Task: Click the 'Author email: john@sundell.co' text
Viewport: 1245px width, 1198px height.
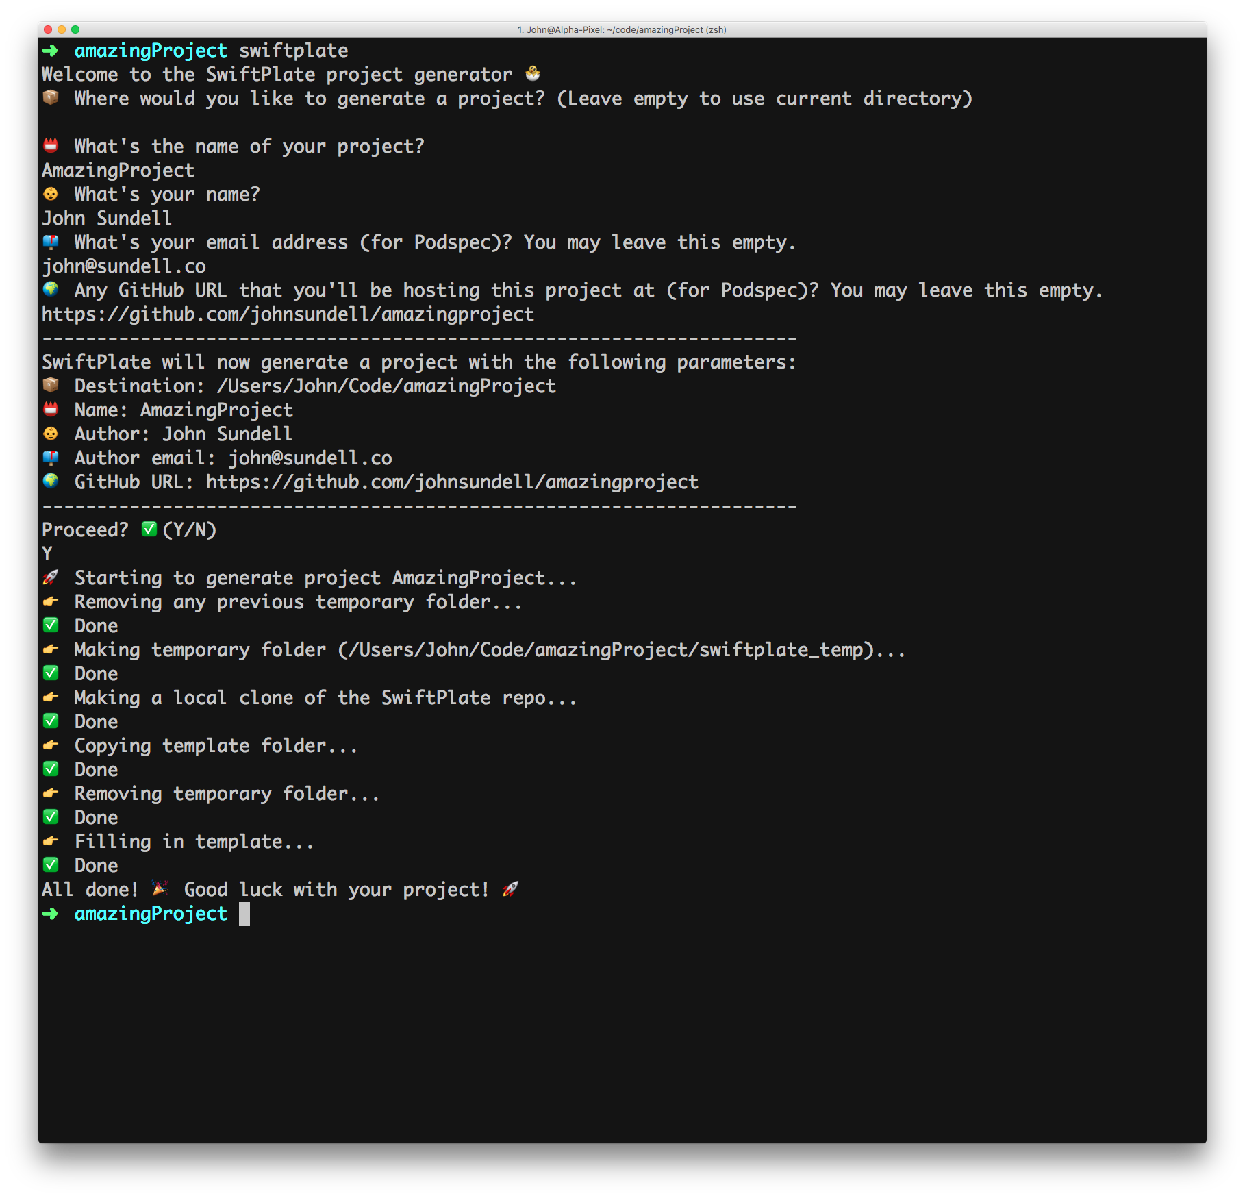Action: 234,458
